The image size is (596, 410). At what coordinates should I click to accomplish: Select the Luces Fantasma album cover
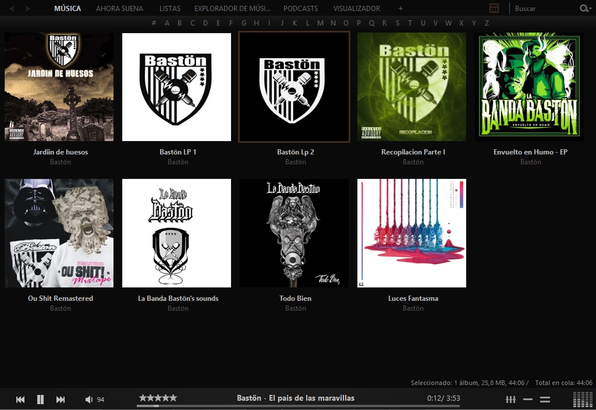click(411, 233)
